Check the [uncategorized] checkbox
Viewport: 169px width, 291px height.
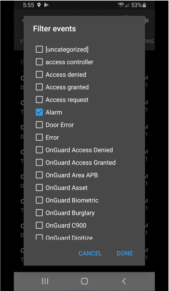point(39,49)
